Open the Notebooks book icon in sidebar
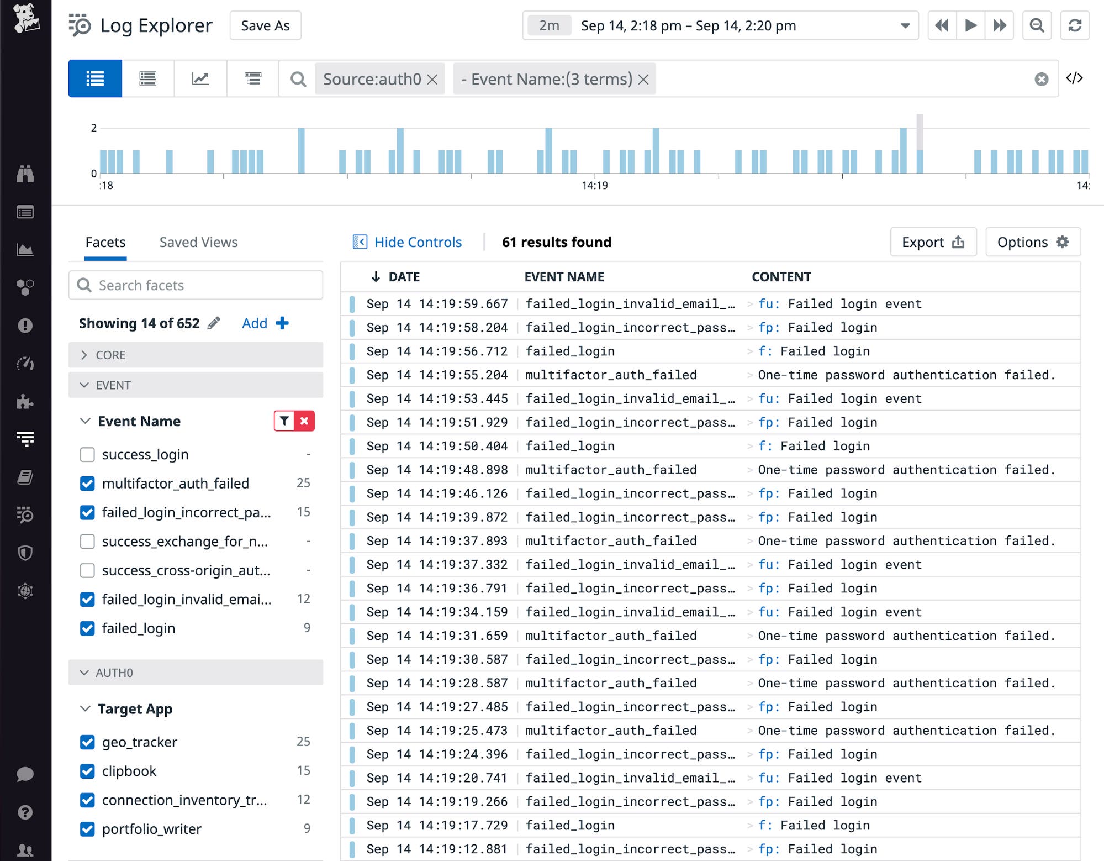Image resolution: width=1104 pixels, height=861 pixels. pyautogui.click(x=26, y=476)
